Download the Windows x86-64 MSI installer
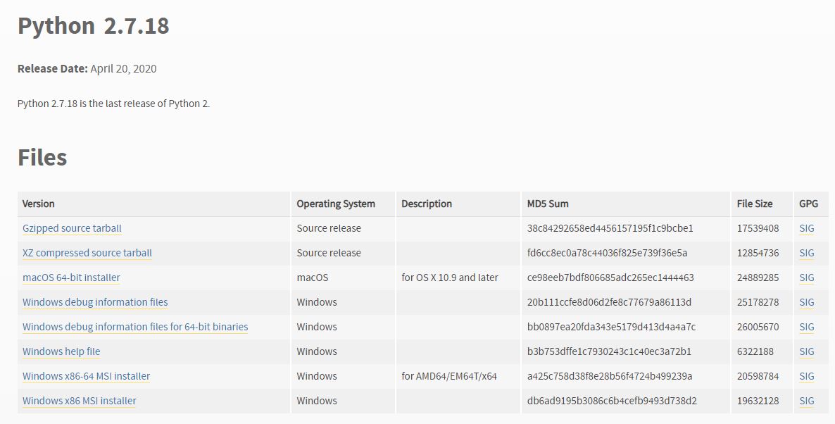 point(87,376)
